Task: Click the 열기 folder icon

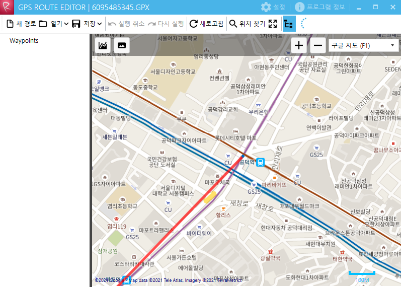Action: point(43,24)
